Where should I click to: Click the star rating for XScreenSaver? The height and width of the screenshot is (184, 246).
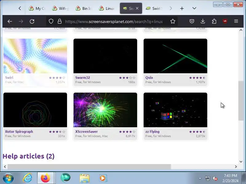[x=127, y=132]
